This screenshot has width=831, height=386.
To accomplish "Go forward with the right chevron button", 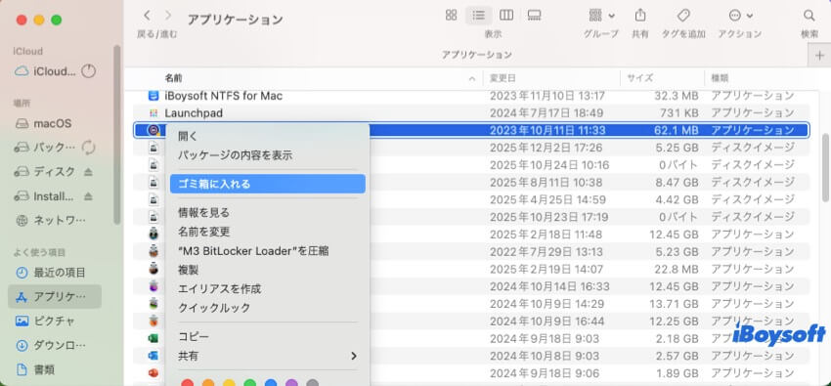I will [x=168, y=16].
